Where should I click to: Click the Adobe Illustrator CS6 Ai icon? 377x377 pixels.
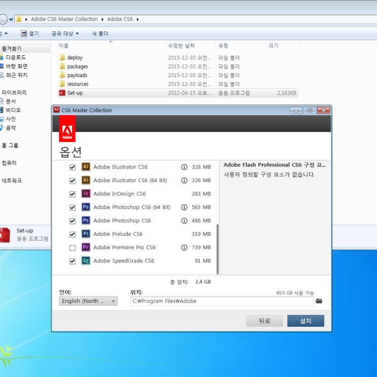(x=86, y=166)
